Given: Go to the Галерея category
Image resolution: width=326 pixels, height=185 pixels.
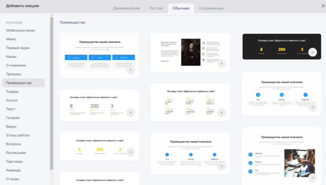Looking at the screenshot, I should pos(13,118).
